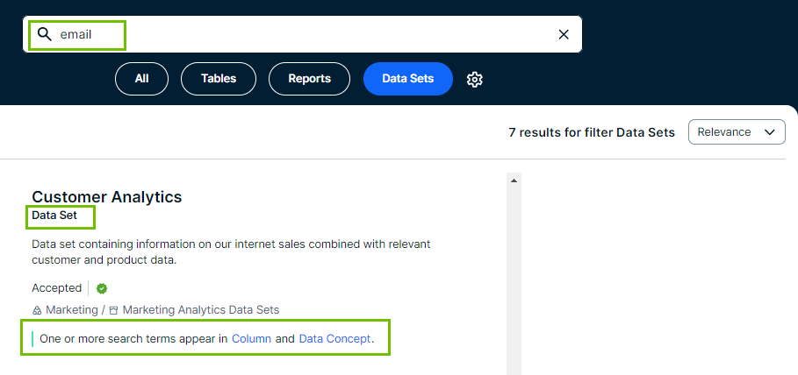Open the Column link
Viewport: 798px width, 375px height.
(251, 338)
